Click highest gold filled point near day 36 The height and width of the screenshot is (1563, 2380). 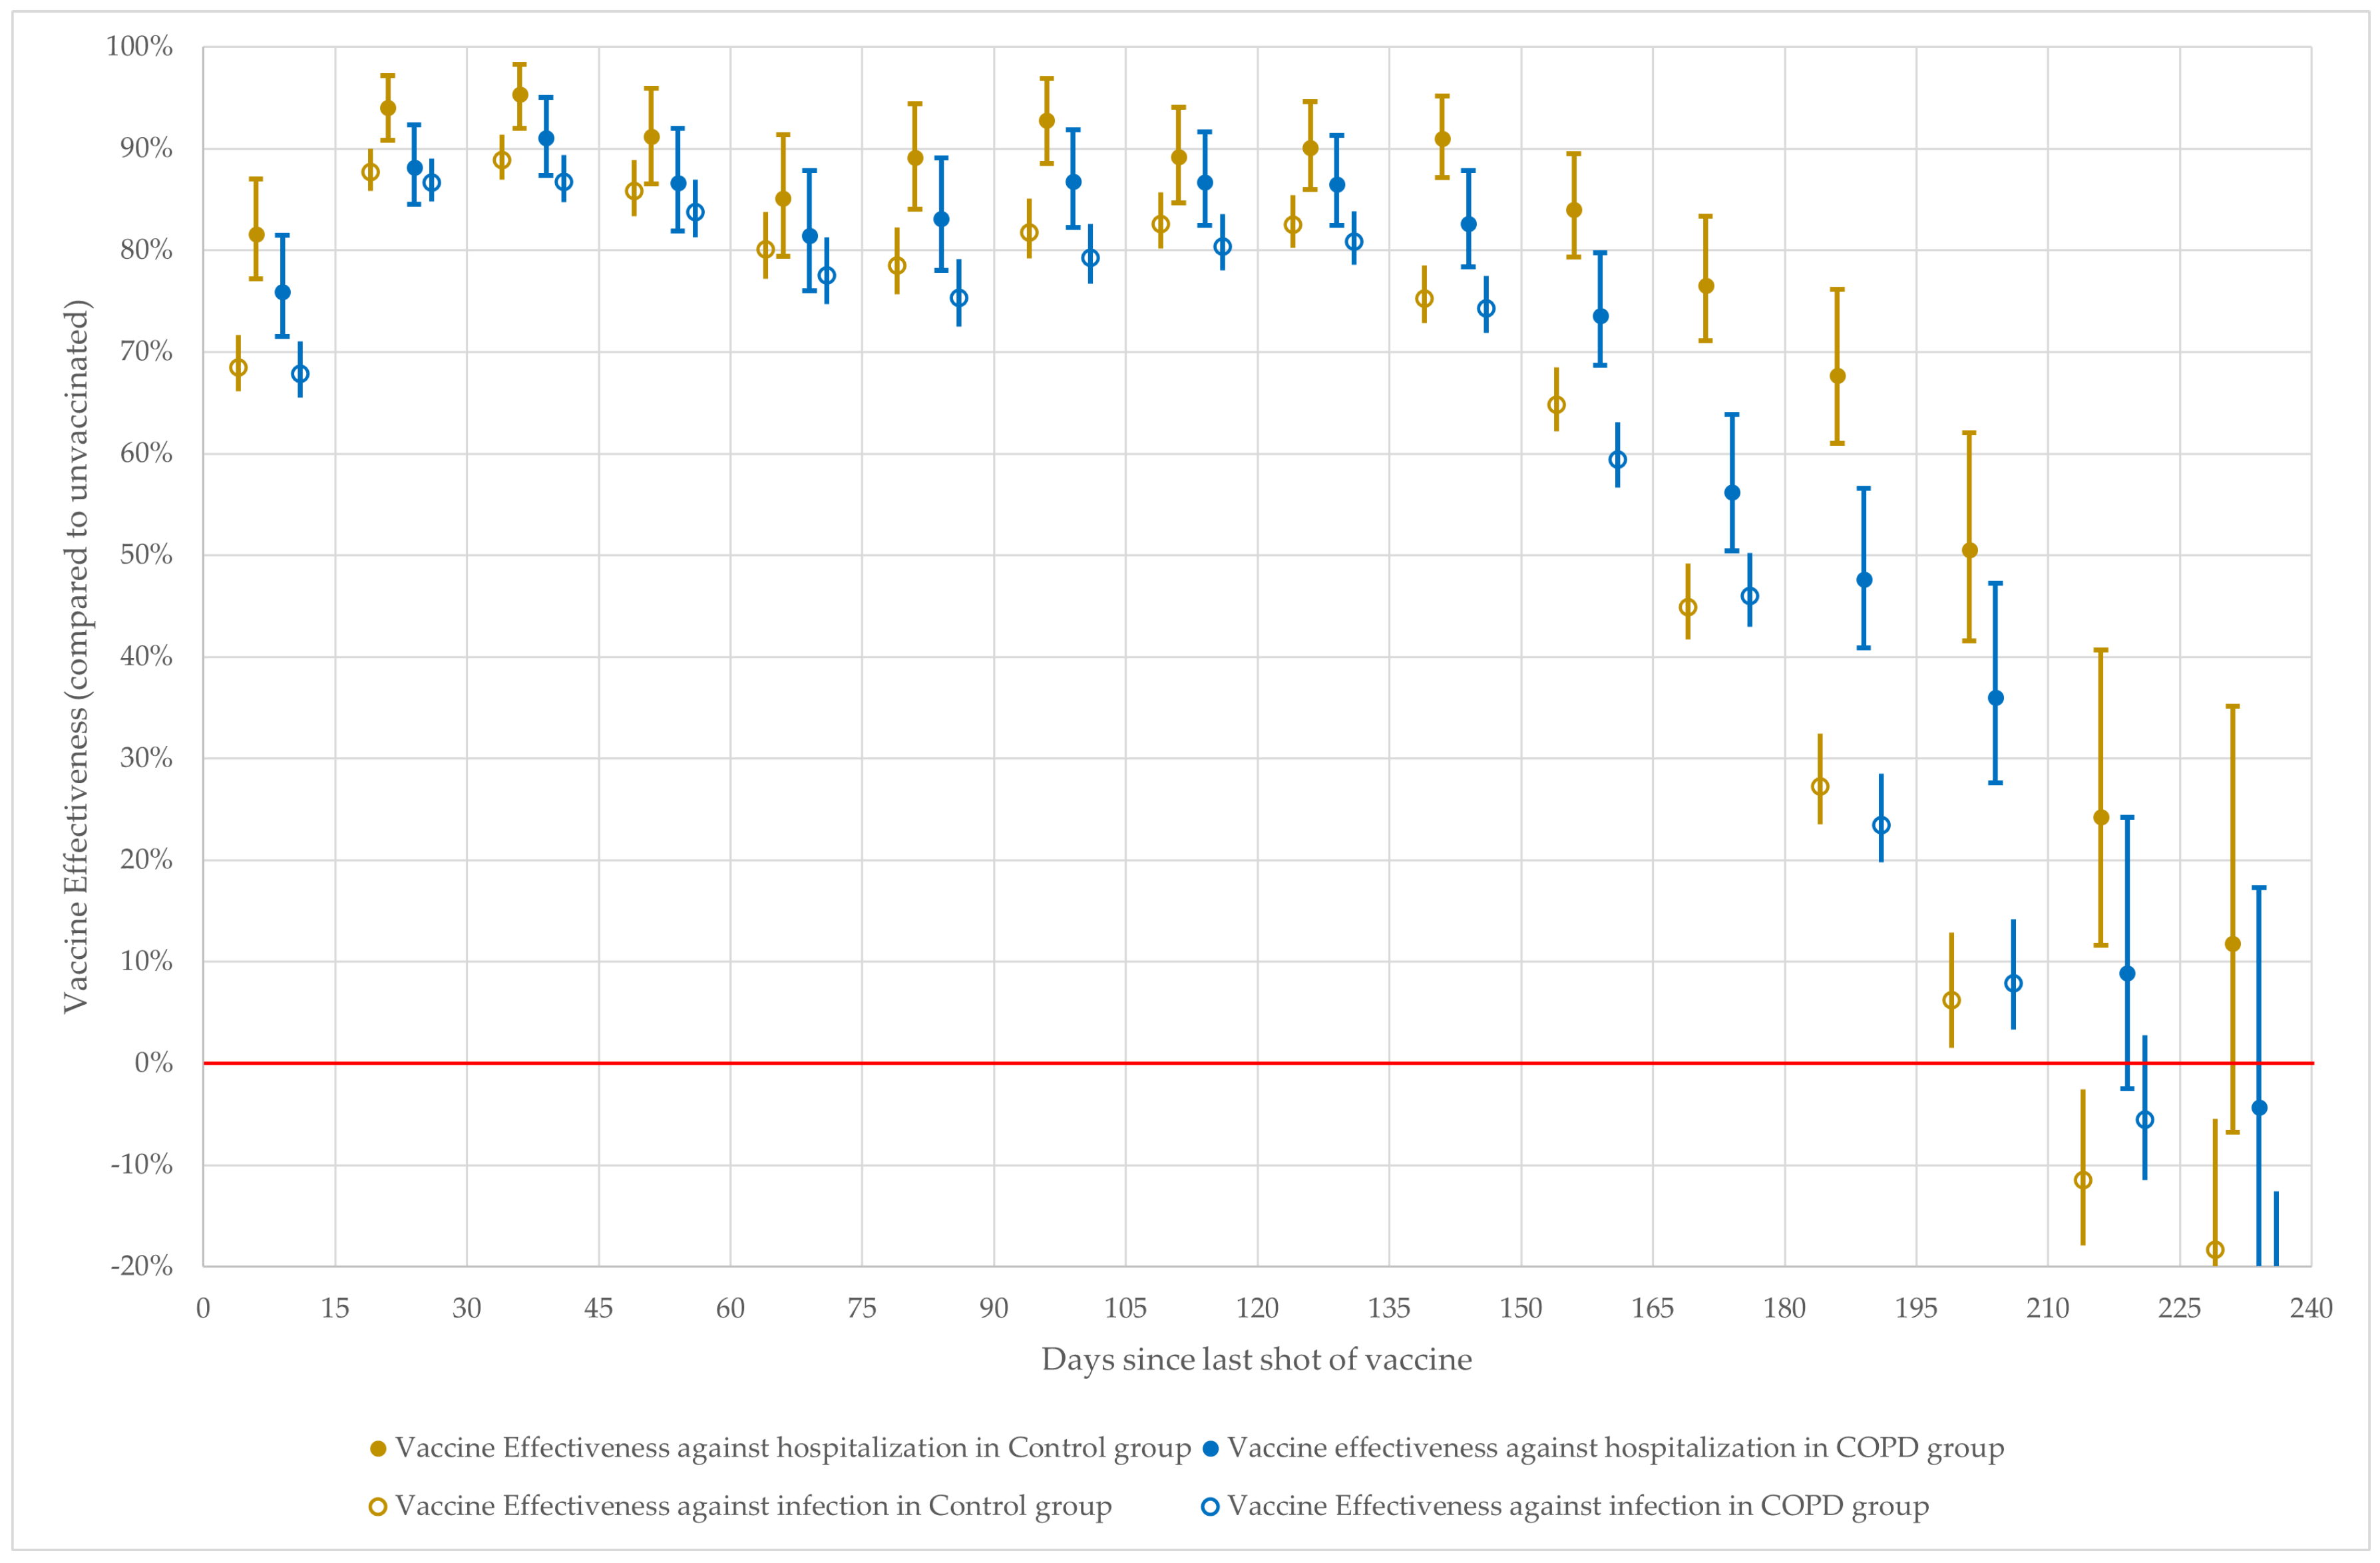(520, 95)
